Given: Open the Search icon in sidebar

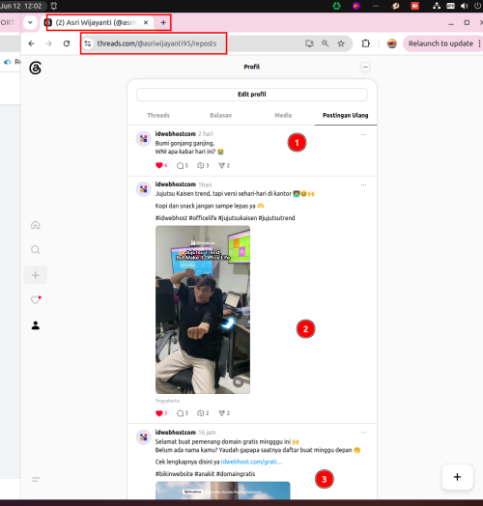Looking at the screenshot, I should pyautogui.click(x=36, y=250).
